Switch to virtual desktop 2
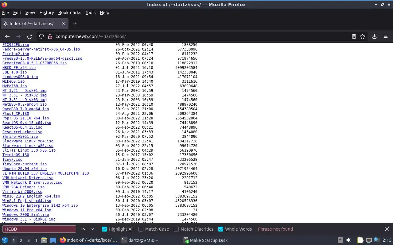Image resolution: width=393 pixels, height=245 pixels. (21, 240)
